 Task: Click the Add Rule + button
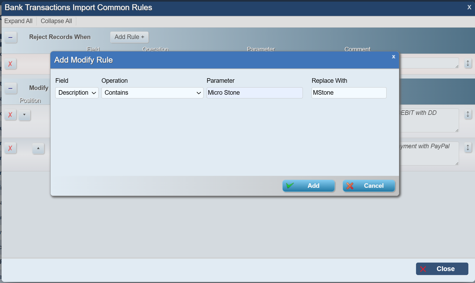point(129,37)
